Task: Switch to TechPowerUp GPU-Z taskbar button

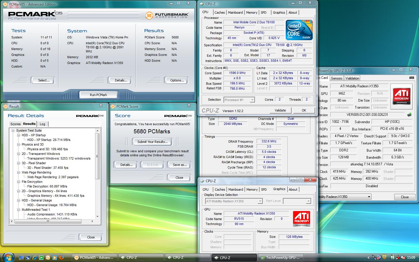Action: coord(281,258)
